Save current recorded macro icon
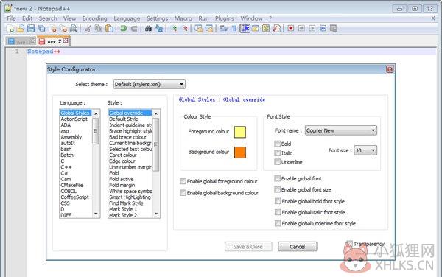 334,29
